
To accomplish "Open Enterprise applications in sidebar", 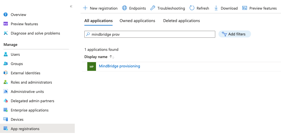I will click(29, 110).
